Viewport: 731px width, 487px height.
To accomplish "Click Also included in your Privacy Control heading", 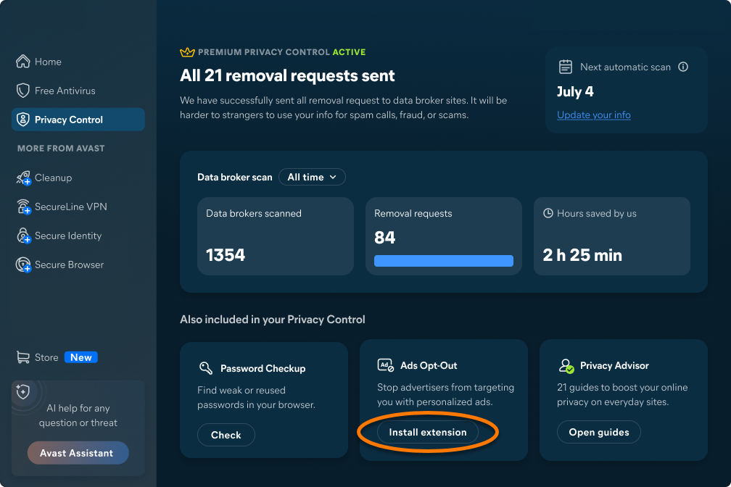I will pos(272,319).
